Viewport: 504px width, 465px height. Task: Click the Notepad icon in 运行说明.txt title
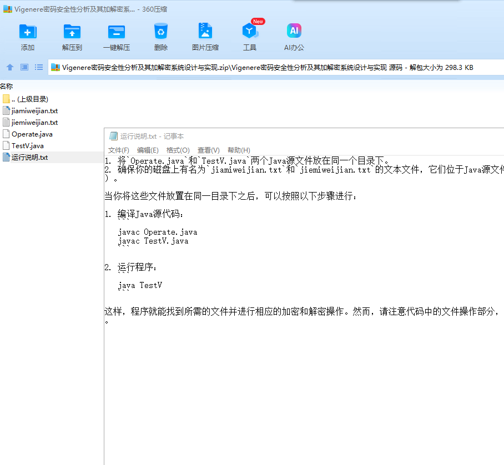click(113, 136)
